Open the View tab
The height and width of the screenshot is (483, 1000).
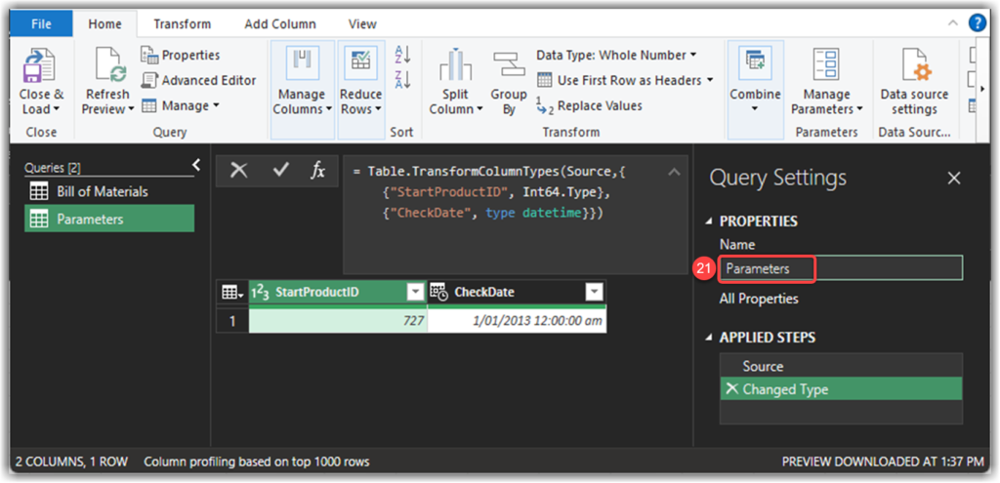point(362,24)
